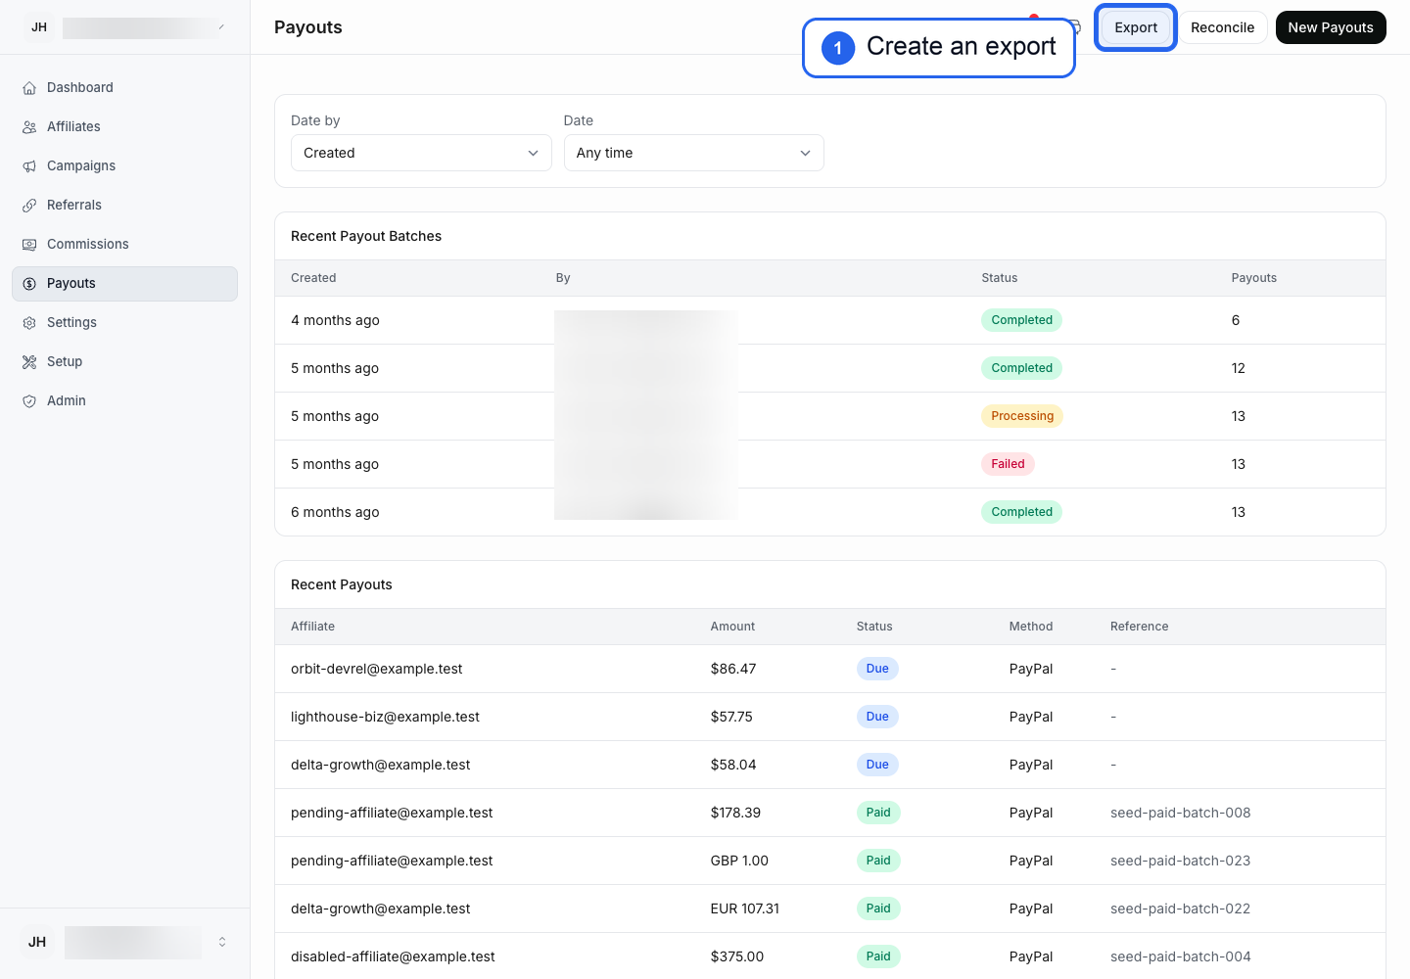Click the Recent Payouts heading
Image resolution: width=1410 pixels, height=979 pixels.
(x=342, y=584)
